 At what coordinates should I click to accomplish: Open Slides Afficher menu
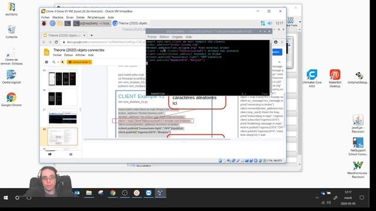(80, 55)
